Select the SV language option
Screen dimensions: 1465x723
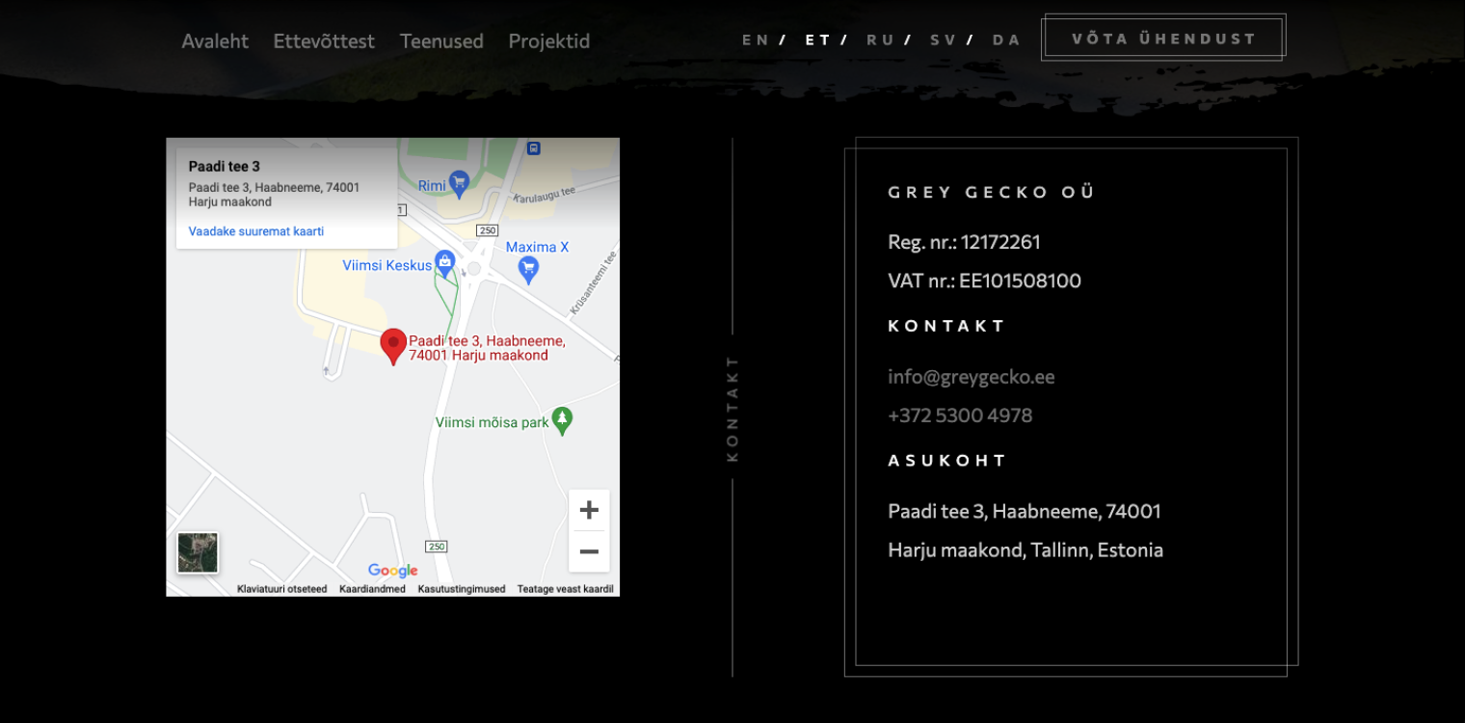[943, 40]
